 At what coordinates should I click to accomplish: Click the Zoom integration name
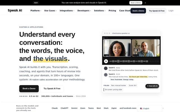click(x=83, y=108)
